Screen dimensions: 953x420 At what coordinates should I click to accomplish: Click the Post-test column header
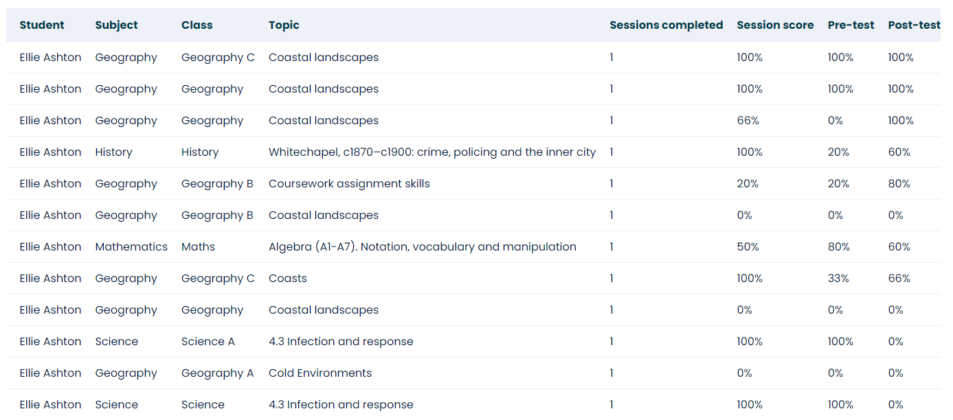913,25
